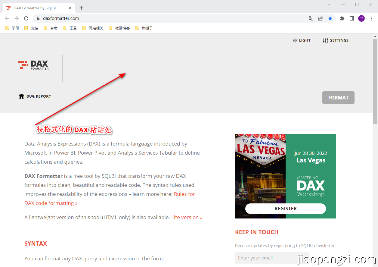The image size is (378, 267).
Task: Click the scrollbar down arrow
Action: (x=375, y=264)
